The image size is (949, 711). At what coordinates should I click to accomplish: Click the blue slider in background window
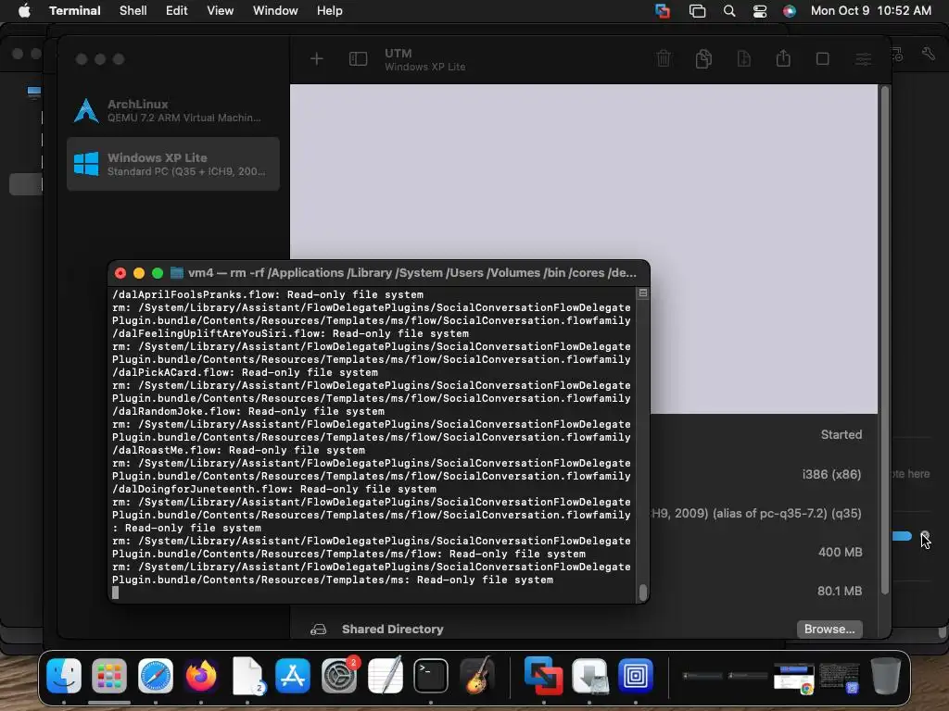click(x=903, y=536)
